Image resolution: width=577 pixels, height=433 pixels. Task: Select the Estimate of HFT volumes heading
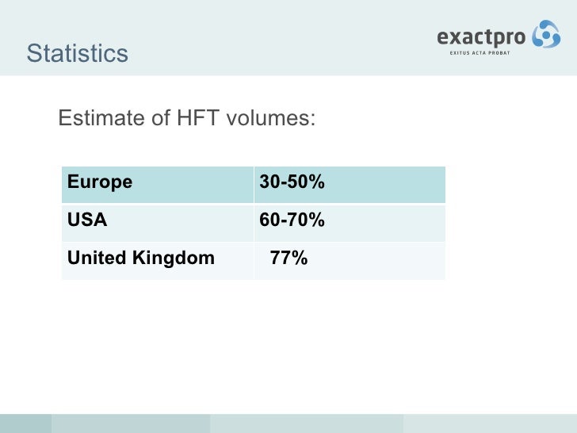pyautogui.click(x=187, y=118)
